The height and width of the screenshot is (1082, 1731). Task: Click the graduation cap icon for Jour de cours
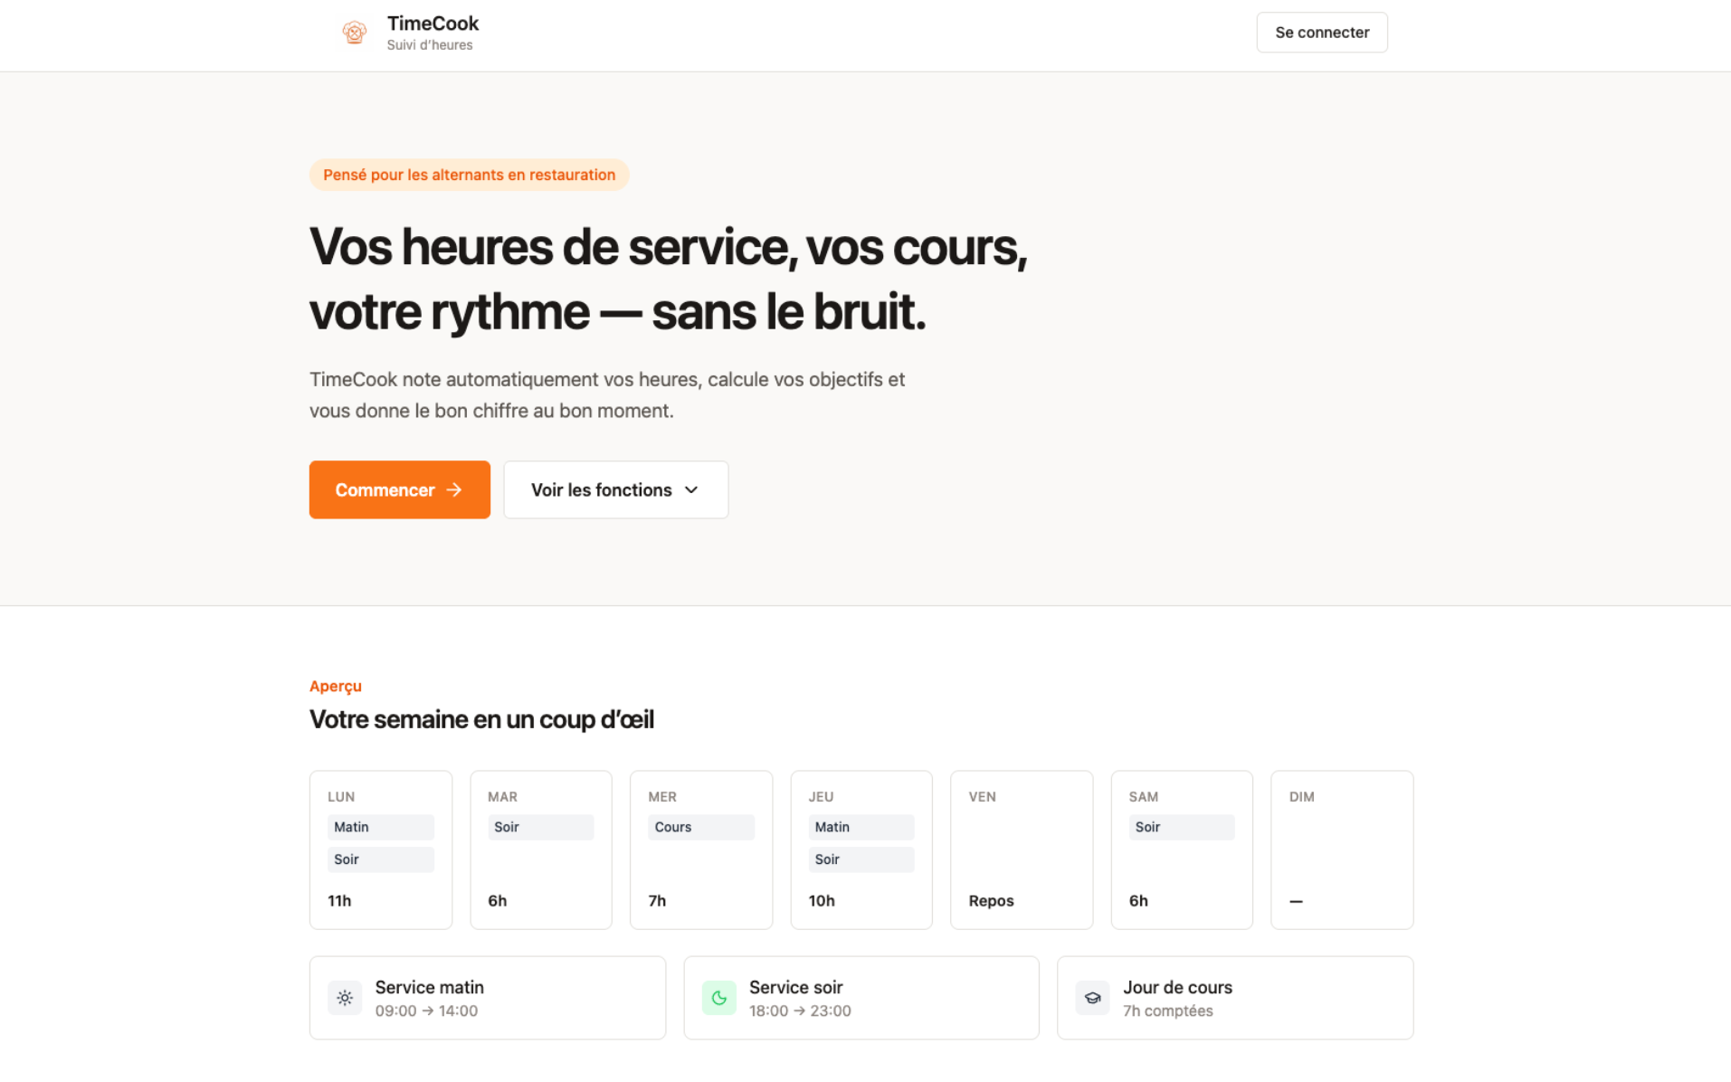pyautogui.click(x=1092, y=998)
